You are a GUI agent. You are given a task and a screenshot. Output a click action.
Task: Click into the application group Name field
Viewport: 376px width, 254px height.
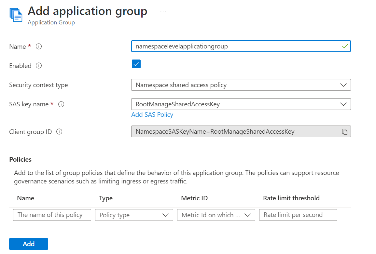234,47
